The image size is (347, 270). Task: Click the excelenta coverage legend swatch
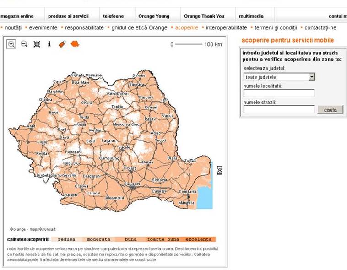pos(198,239)
